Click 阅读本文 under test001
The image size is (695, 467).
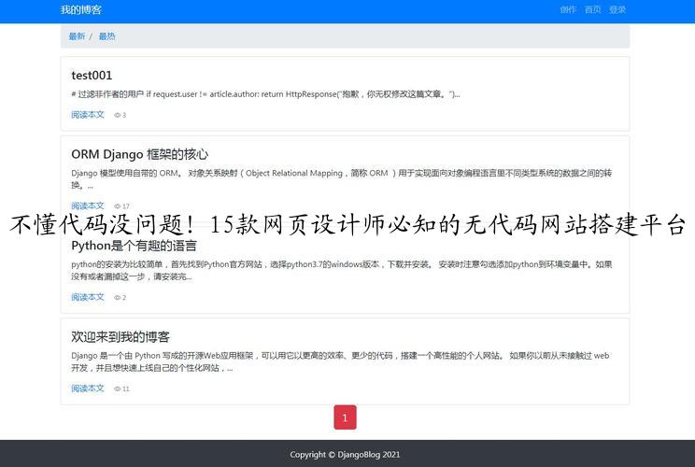point(88,115)
